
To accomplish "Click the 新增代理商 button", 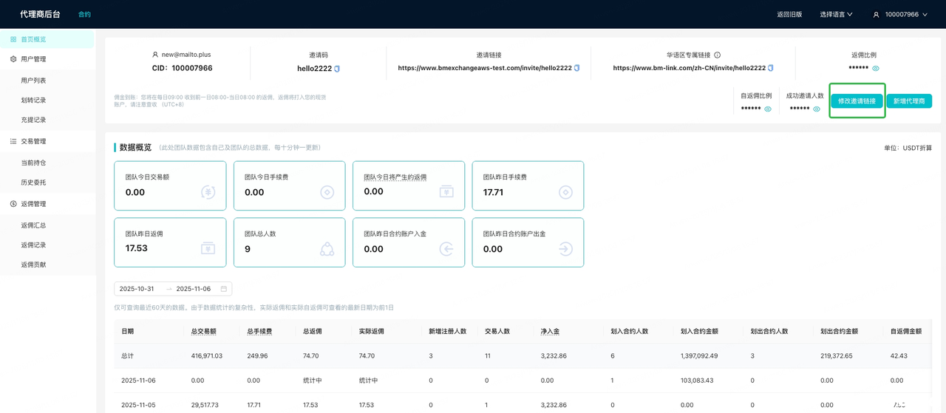I will 909,101.
